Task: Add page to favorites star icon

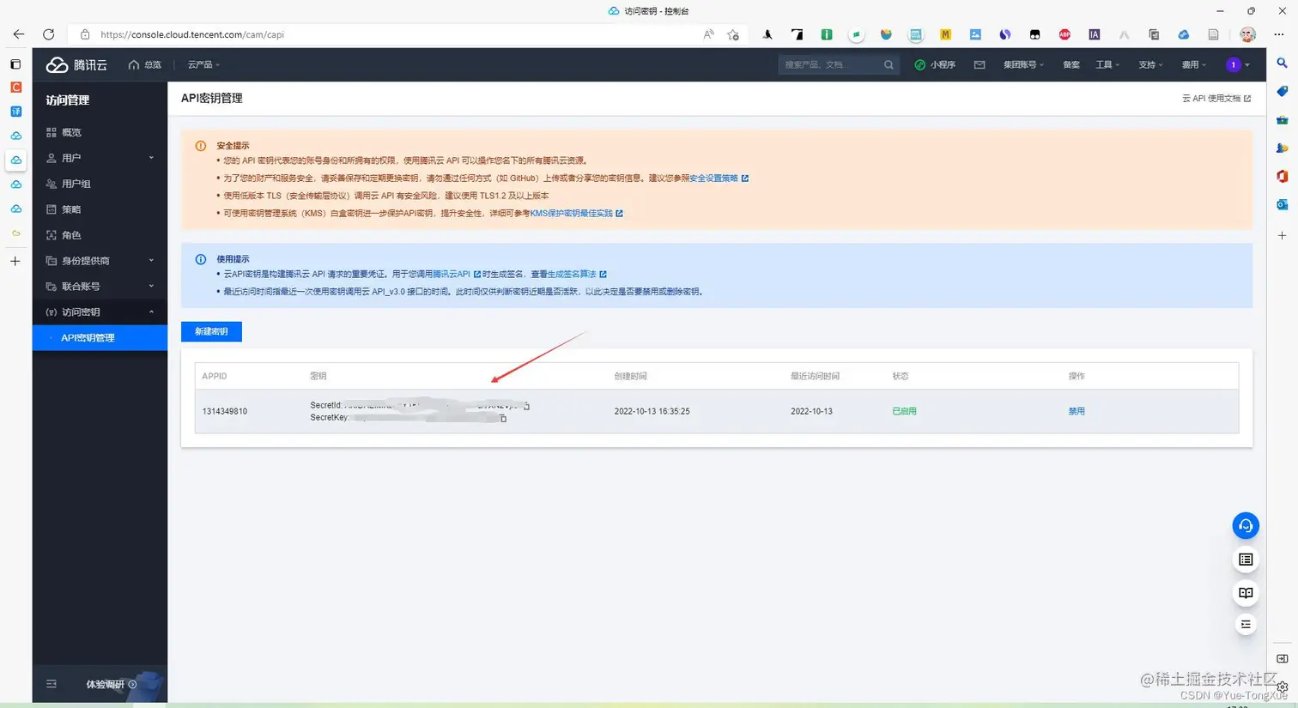Action: tap(733, 35)
